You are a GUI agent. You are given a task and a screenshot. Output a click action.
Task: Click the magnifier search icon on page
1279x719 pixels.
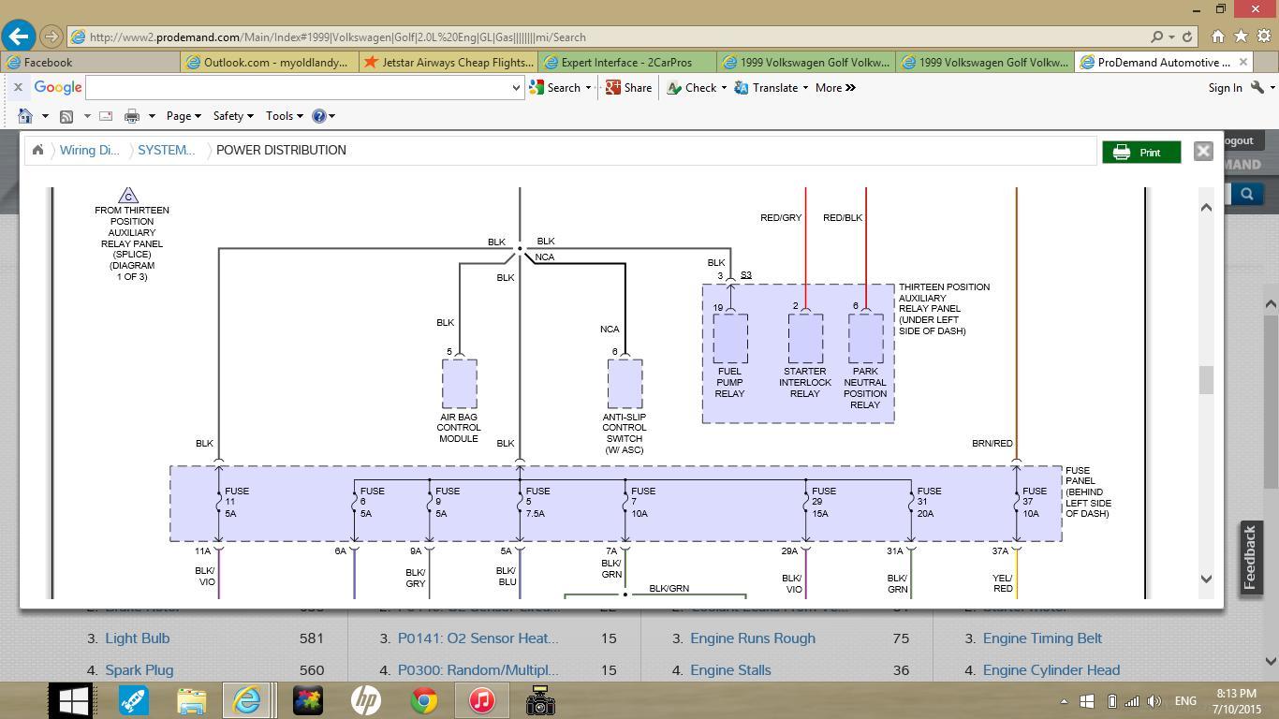tap(1246, 194)
